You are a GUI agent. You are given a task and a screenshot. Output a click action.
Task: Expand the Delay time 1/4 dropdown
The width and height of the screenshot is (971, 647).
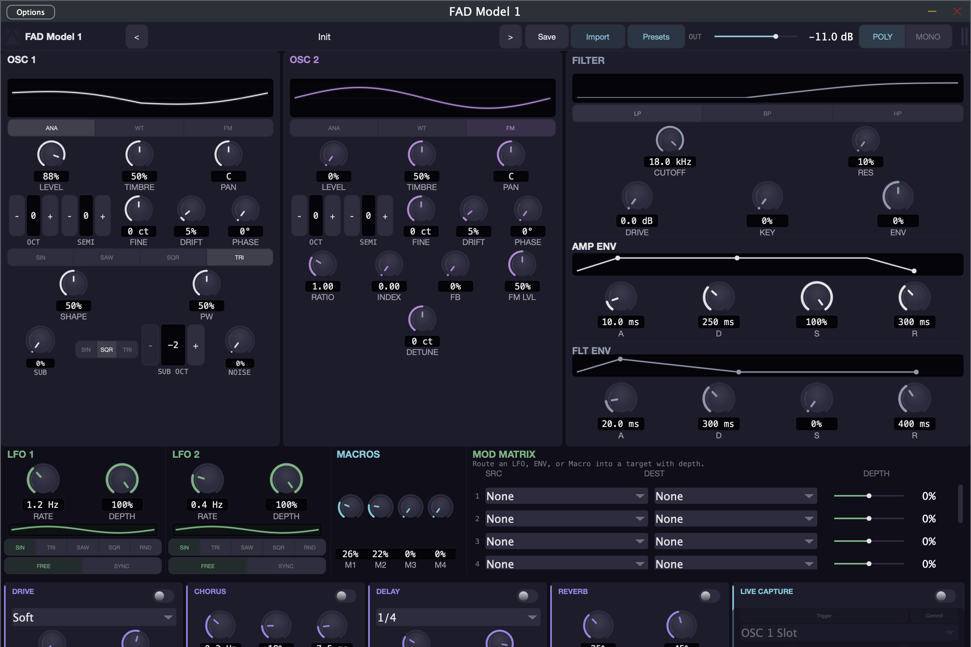458,617
